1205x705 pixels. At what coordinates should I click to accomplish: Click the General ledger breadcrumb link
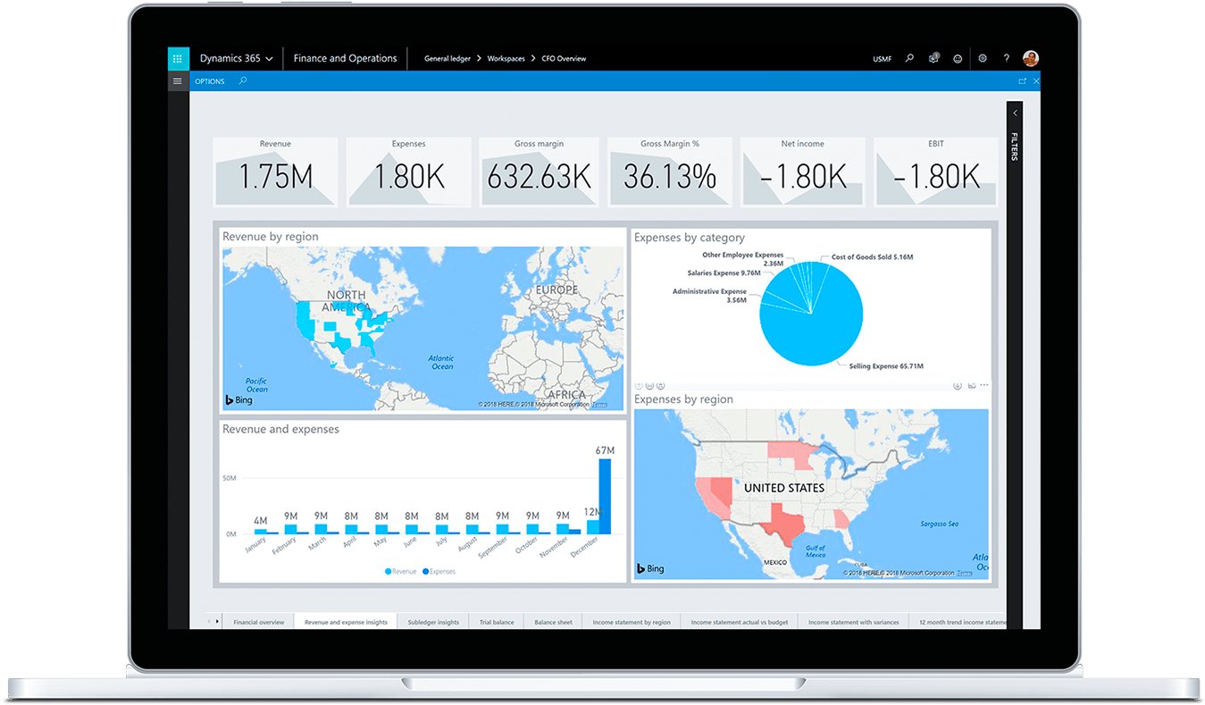[447, 57]
